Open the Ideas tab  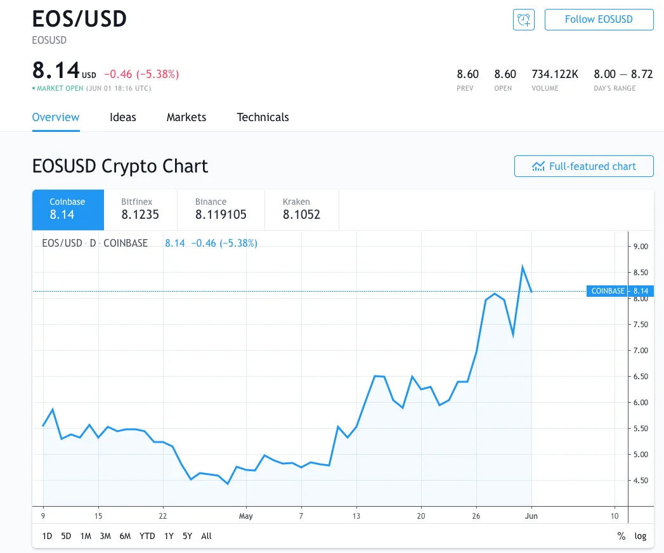pos(123,117)
